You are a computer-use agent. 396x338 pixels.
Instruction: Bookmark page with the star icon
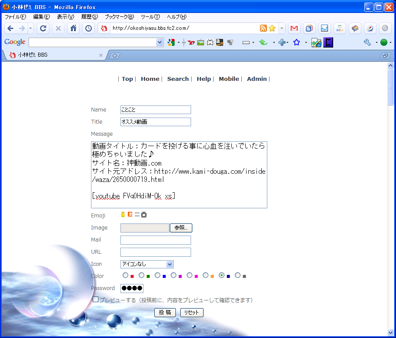272,28
